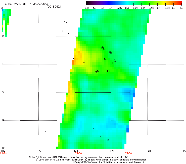186x164 pixels.
Task: Select the date '20160624' below the title
Action: click(x=55, y=7)
